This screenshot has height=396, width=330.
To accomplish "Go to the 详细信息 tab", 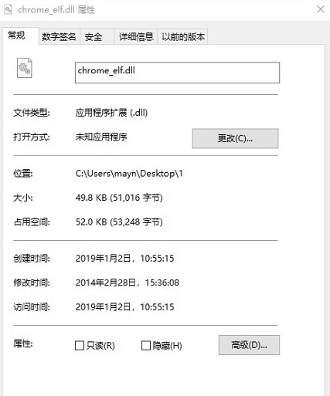I will 136,37.
